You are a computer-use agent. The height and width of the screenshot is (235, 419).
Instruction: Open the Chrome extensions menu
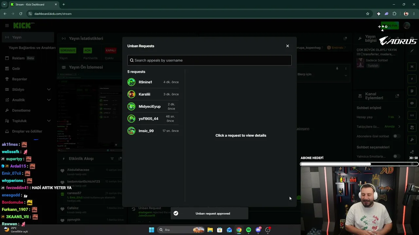[394, 14]
